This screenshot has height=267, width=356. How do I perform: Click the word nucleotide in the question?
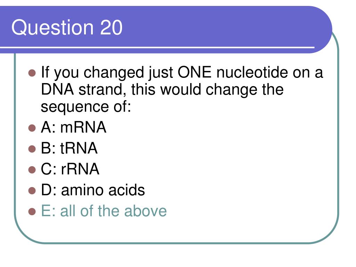pyautogui.click(x=252, y=72)
